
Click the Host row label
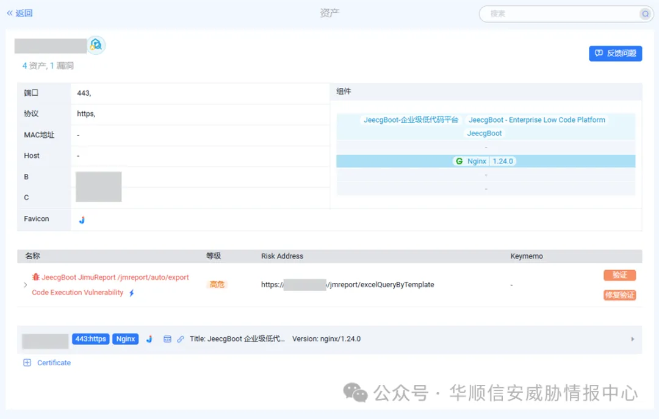pyautogui.click(x=32, y=156)
